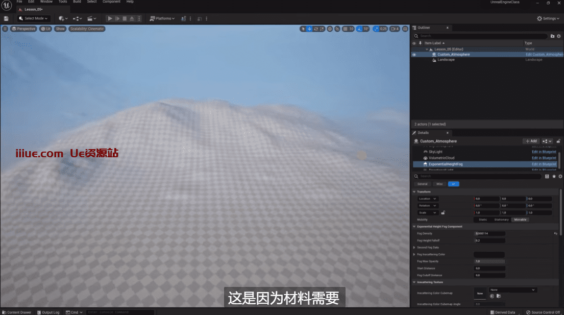Click the Fog Inscattering Color swatch
Screen dimensions: 564x315
tap(489, 254)
